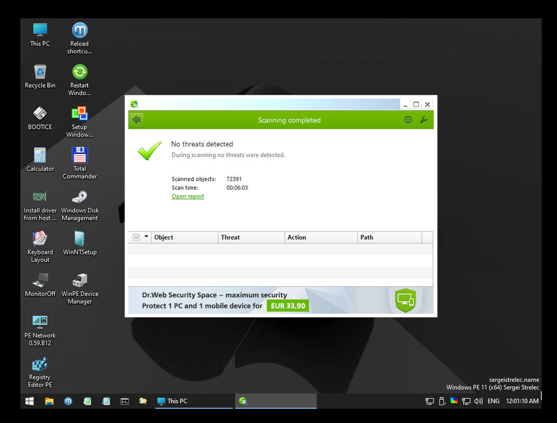Image resolution: width=557 pixels, height=423 pixels.
Task: Open the Windows Start menu
Action: pos(30,401)
